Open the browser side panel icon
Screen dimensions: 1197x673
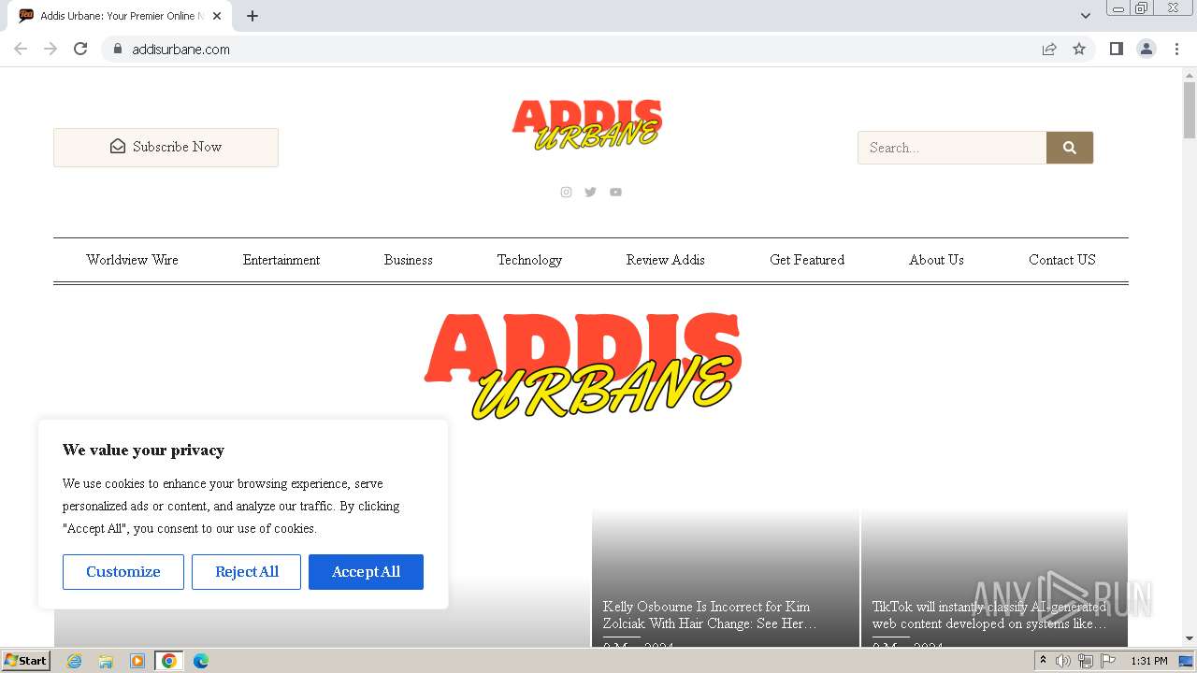point(1116,49)
